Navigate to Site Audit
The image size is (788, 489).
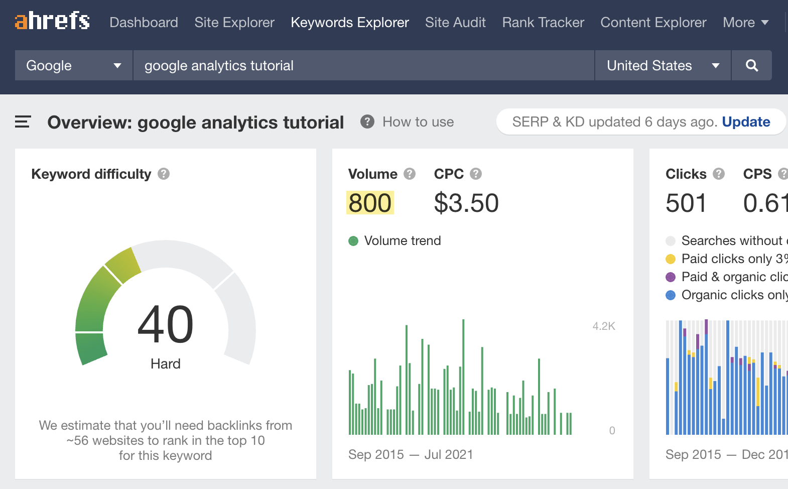455,23
